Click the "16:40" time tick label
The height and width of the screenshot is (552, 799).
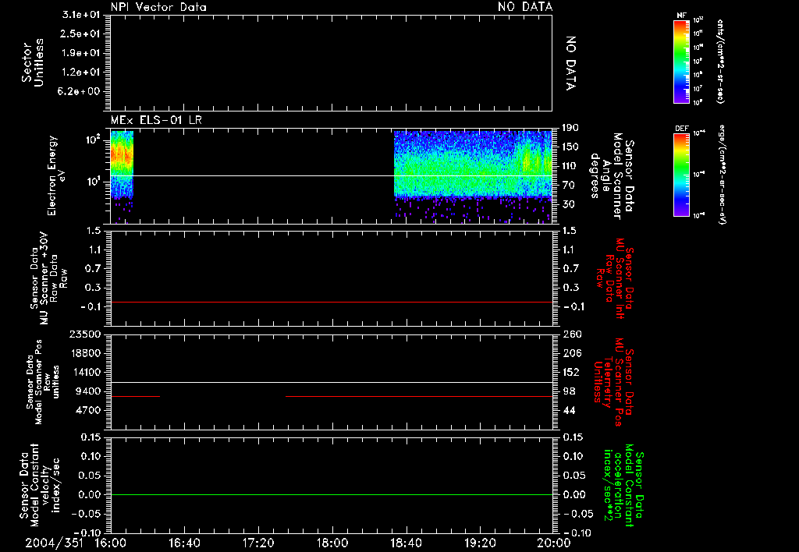tap(184, 543)
